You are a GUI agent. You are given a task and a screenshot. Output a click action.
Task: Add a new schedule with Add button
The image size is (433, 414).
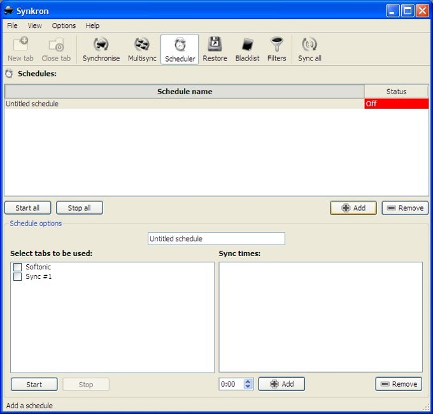[353, 208]
